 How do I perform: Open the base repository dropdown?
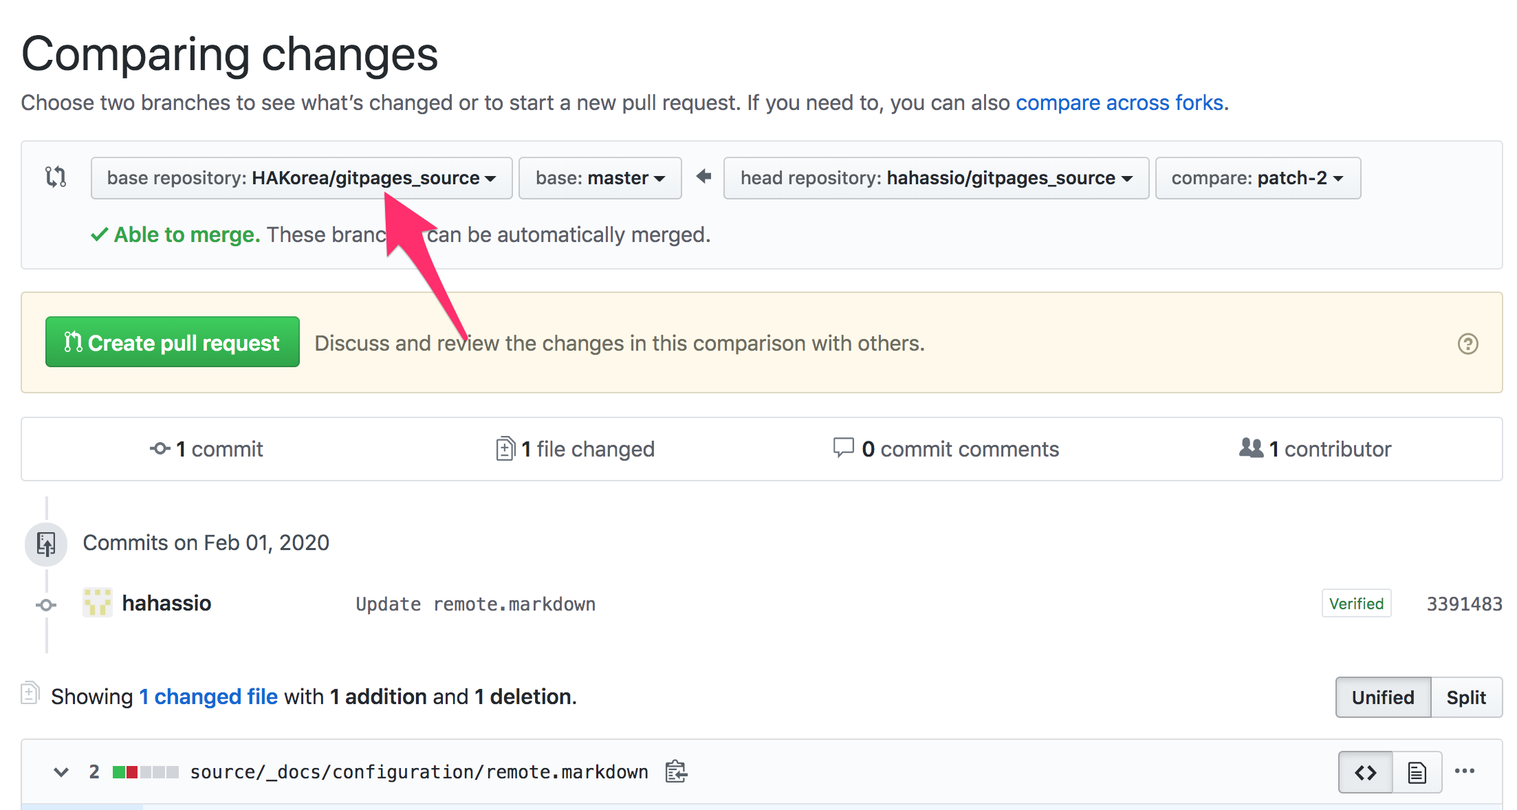[x=301, y=178]
